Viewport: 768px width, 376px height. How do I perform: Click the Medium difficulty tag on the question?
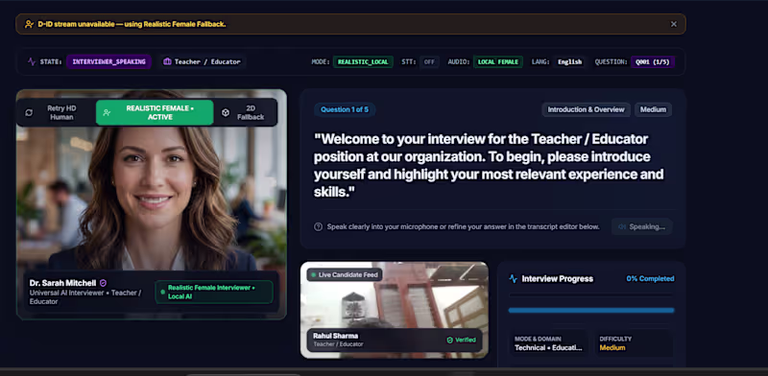pos(653,109)
